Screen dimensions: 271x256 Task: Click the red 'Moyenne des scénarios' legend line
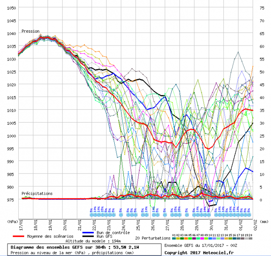(18, 236)
